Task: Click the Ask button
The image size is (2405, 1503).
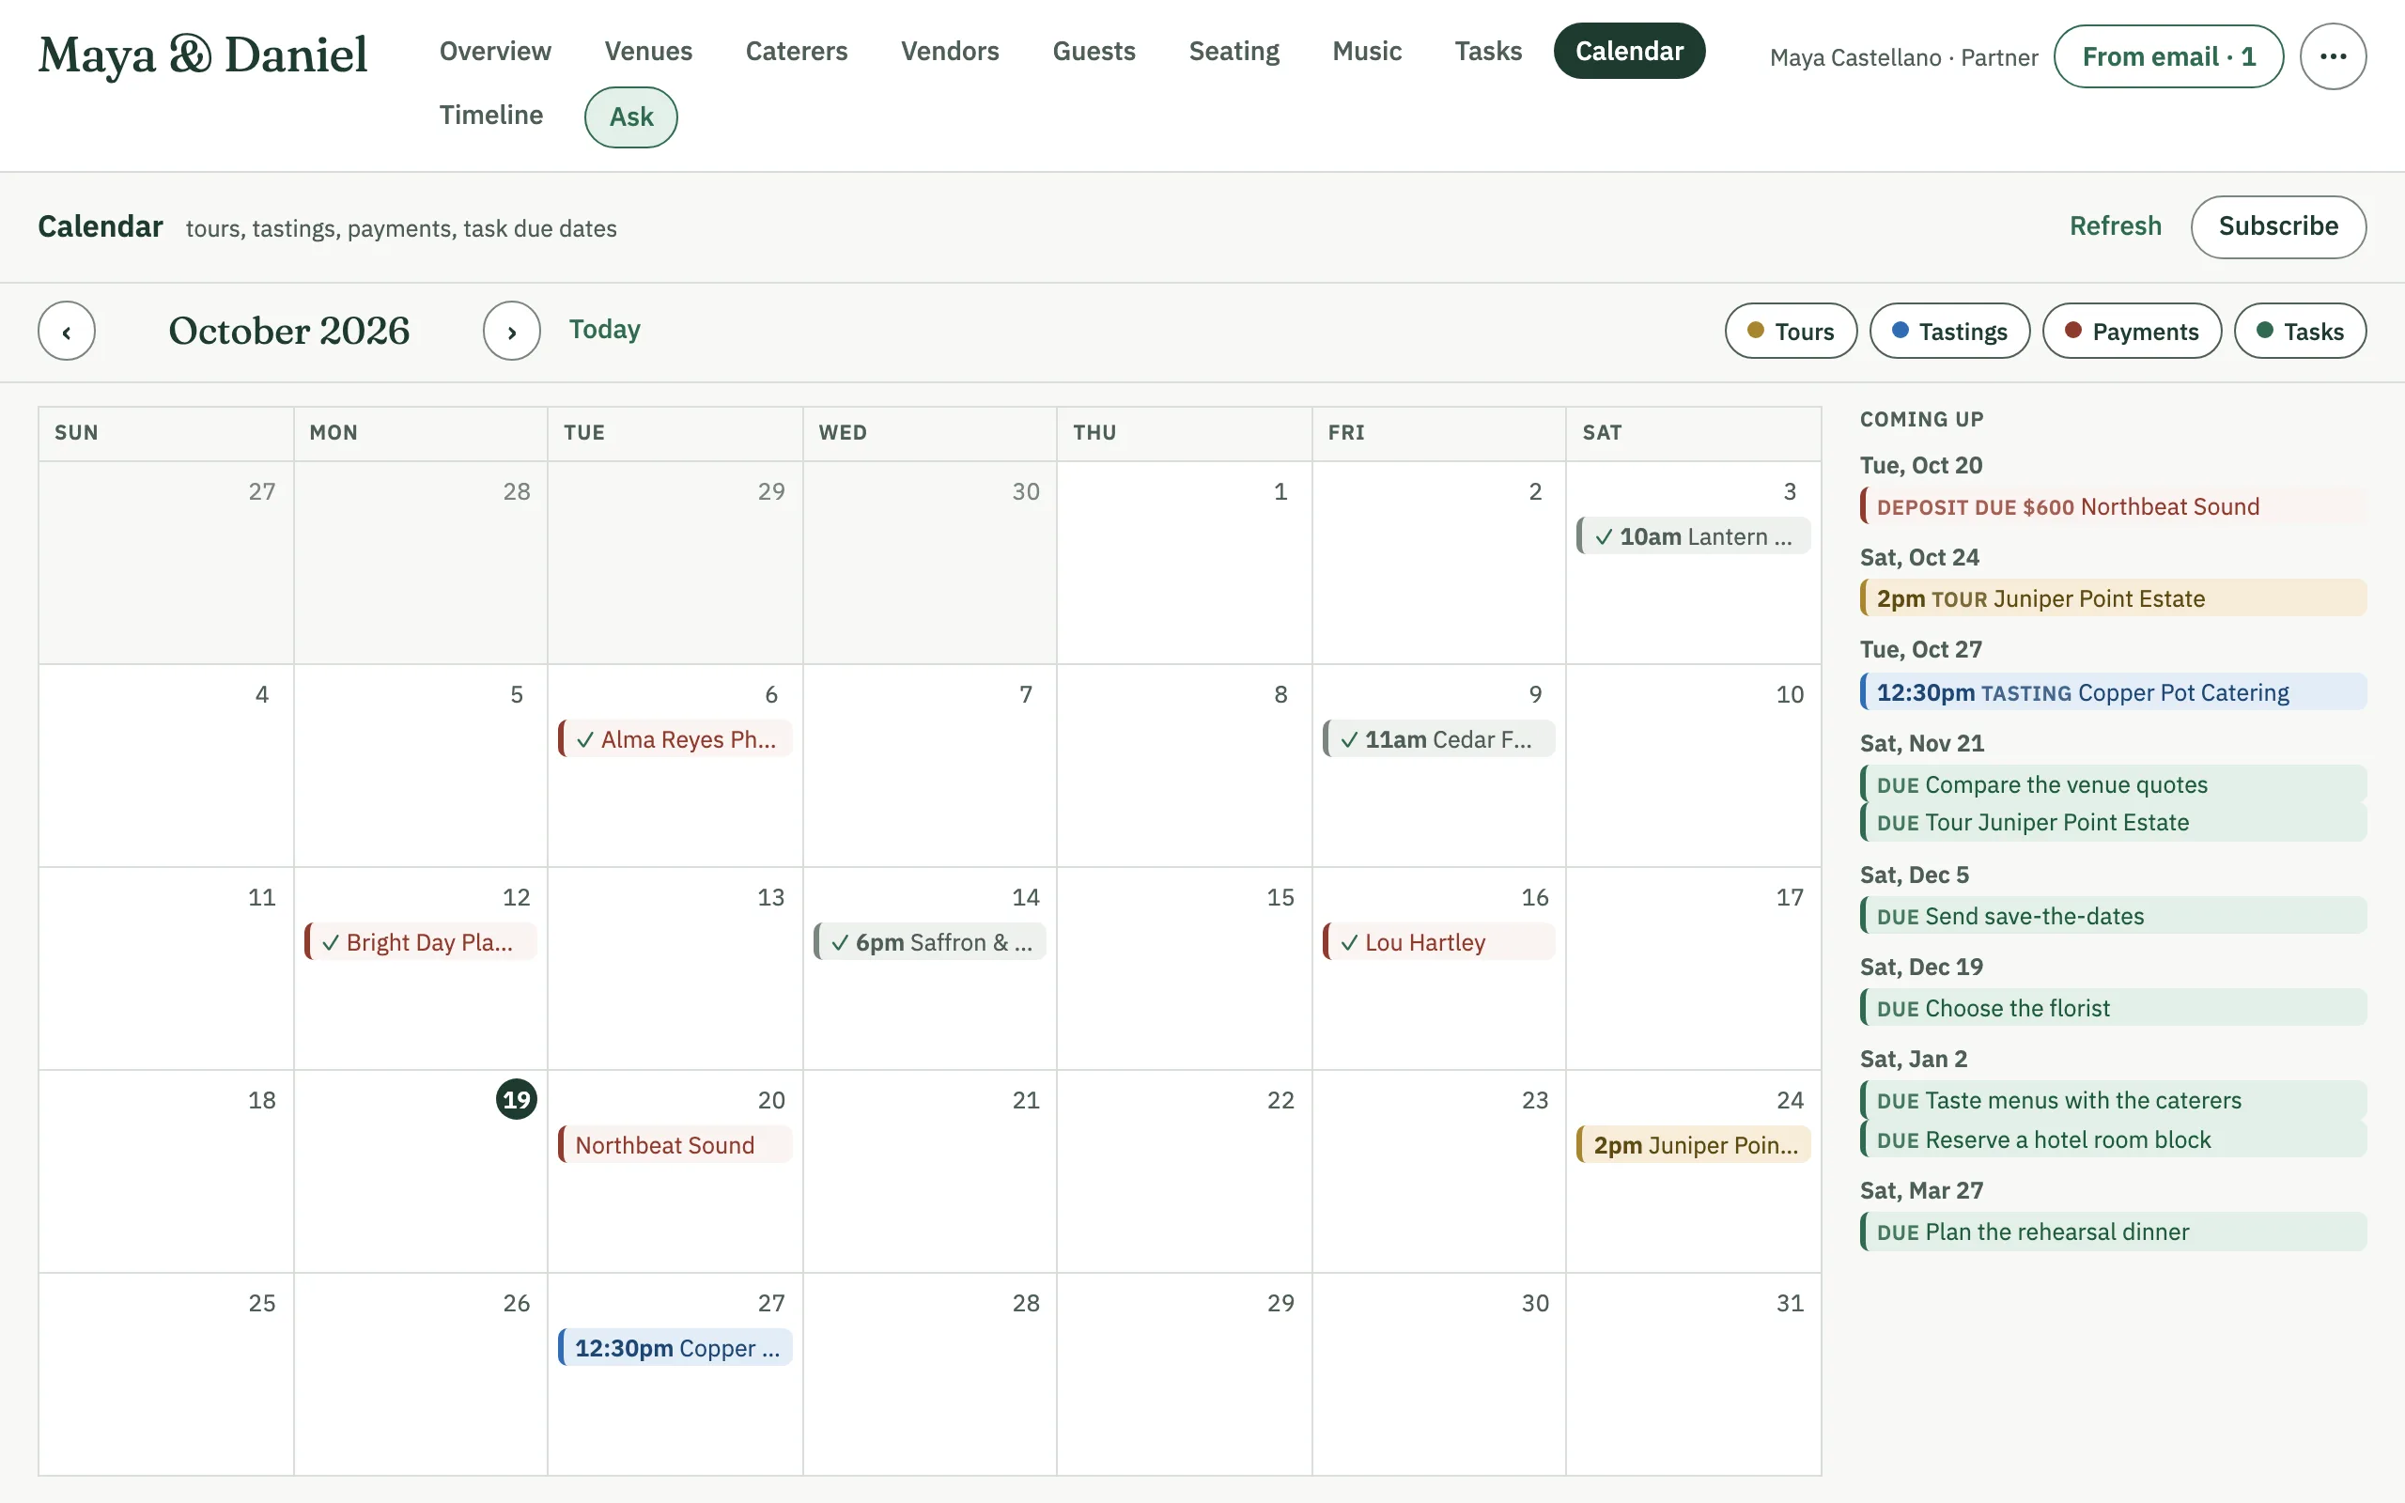Action: tap(631, 117)
